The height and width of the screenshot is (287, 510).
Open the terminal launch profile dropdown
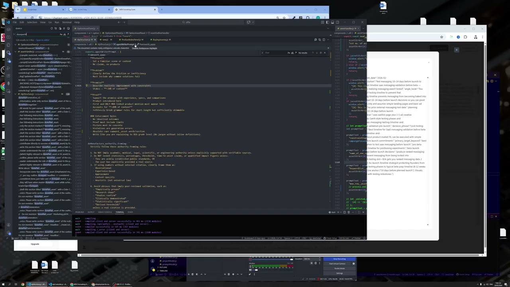click(341, 212)
